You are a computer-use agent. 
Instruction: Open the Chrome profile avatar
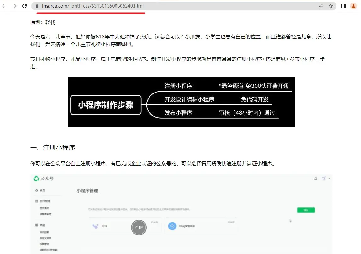tap(353, 6)
